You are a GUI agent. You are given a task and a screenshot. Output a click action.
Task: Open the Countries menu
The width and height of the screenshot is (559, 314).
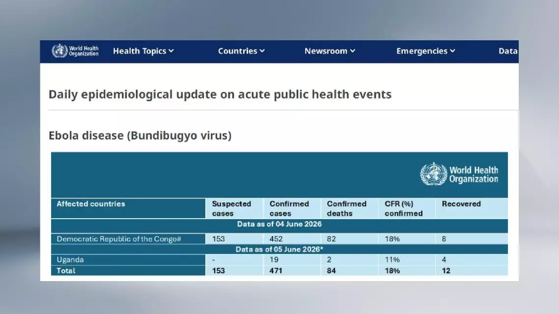click(241, 51)
